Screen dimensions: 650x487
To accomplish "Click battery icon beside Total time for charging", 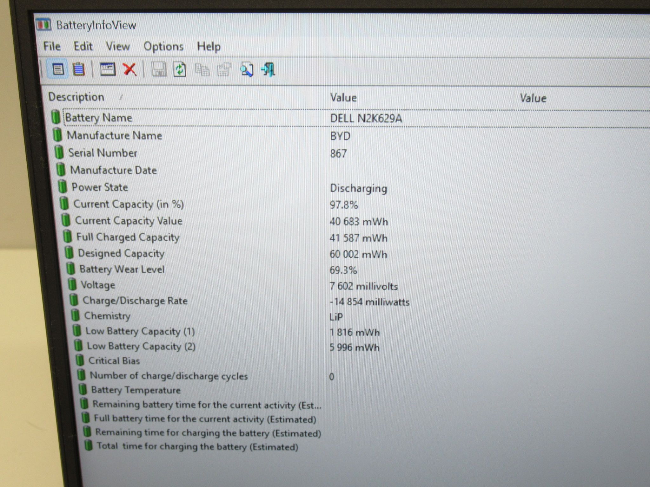I will tap(89, 445).
